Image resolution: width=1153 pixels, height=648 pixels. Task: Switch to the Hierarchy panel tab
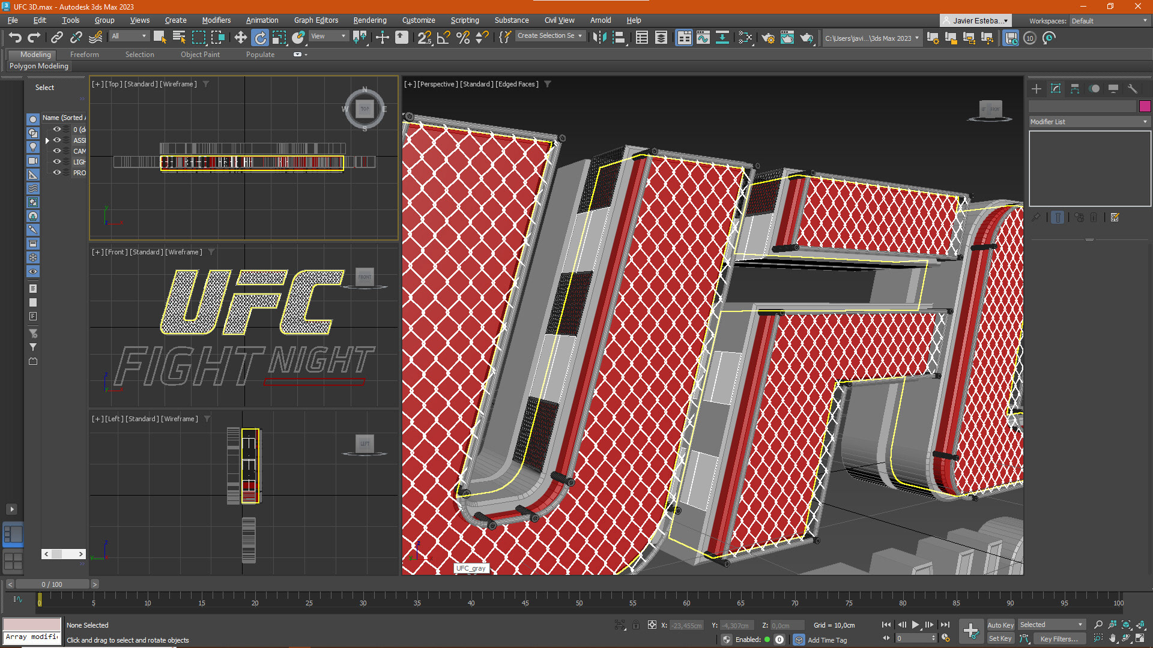pos(1075,89)
